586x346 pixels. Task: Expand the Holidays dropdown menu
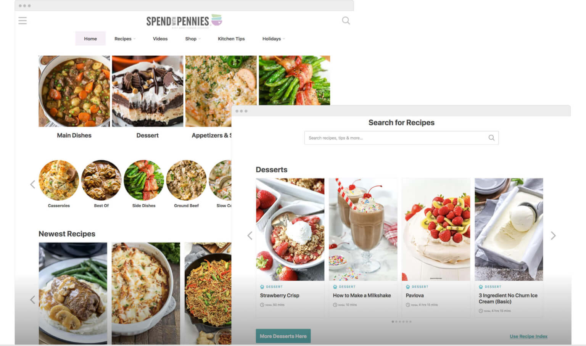tap(274, 39)
